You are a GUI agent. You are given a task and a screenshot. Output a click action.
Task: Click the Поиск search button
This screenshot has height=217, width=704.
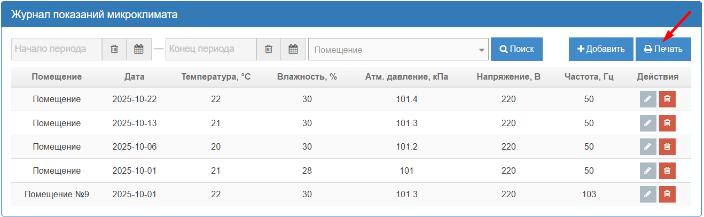click(517, 49)
